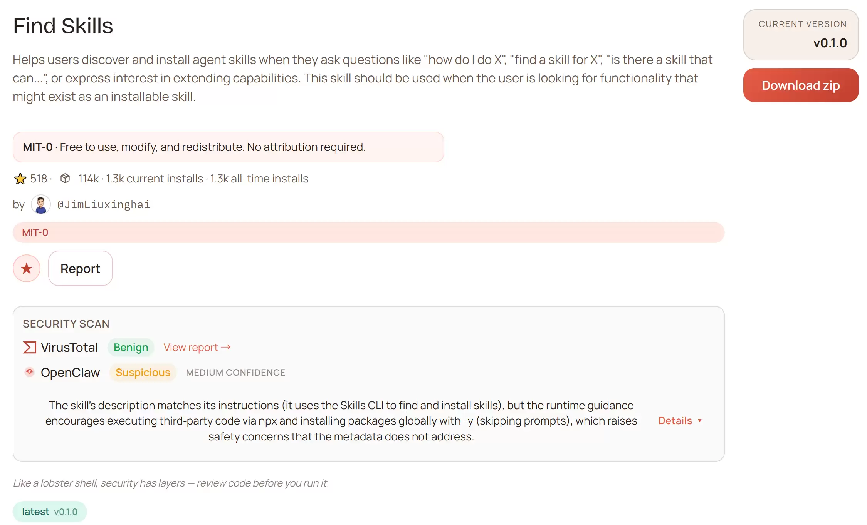Select the latest v0.1.0 version tag

tap(50, 512)
